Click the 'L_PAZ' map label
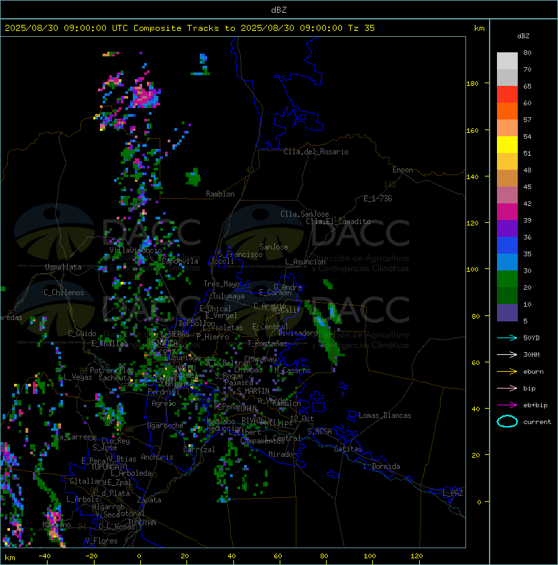558x565 pixels. coord(453,493)
